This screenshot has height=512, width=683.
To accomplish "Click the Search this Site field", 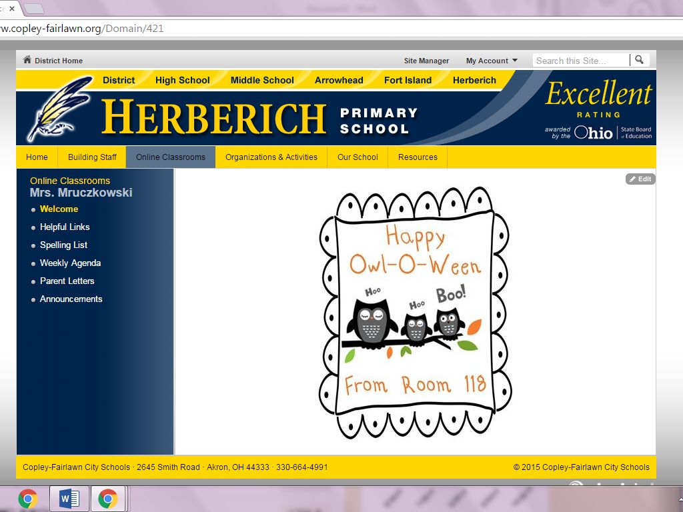I will pyautogui.click(x=580, y=61).
